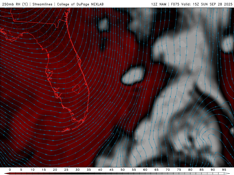Click the colorbar label "55"
The width and height of the screenshot is (234, 175).
click(134, 170)
